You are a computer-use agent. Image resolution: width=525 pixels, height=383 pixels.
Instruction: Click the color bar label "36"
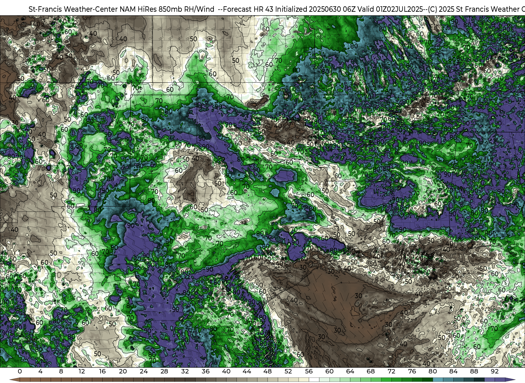[205, 371]
